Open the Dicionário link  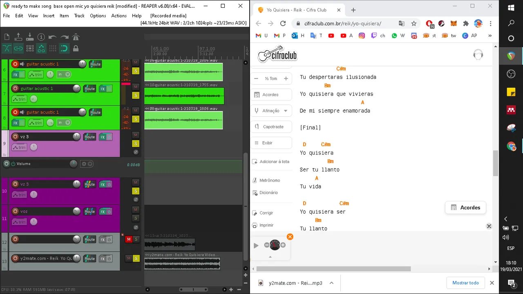(265, 193)
